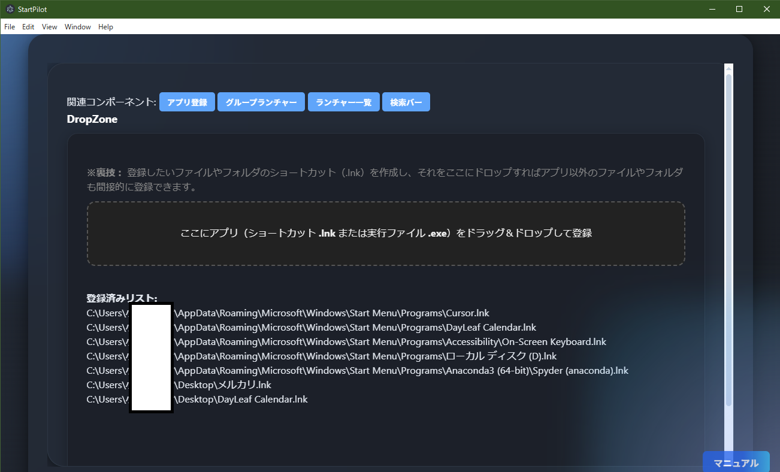Click the マニュアル button
780x472 pixels.
click(736, 462)
